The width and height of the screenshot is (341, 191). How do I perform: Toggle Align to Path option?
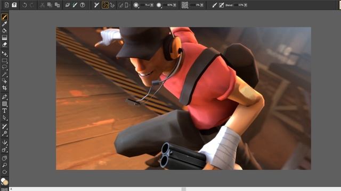coord(120,5)
